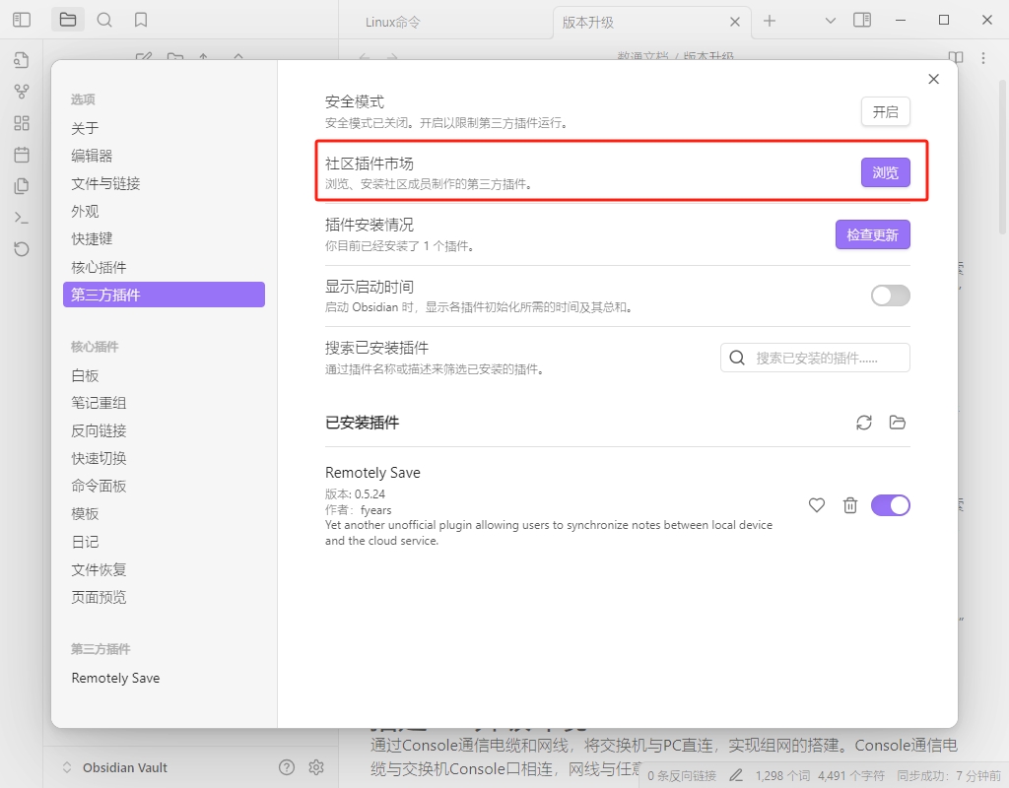
Task: Open the search icon in the top sidebar
Action: point(104,20)
